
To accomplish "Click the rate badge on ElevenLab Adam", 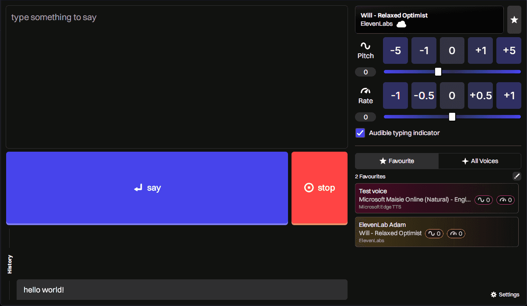I will (456, 233).
